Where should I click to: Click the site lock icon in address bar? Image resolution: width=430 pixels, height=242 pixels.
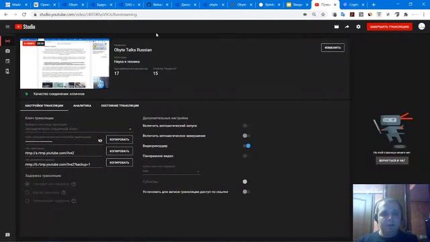[x=35, y=15]
